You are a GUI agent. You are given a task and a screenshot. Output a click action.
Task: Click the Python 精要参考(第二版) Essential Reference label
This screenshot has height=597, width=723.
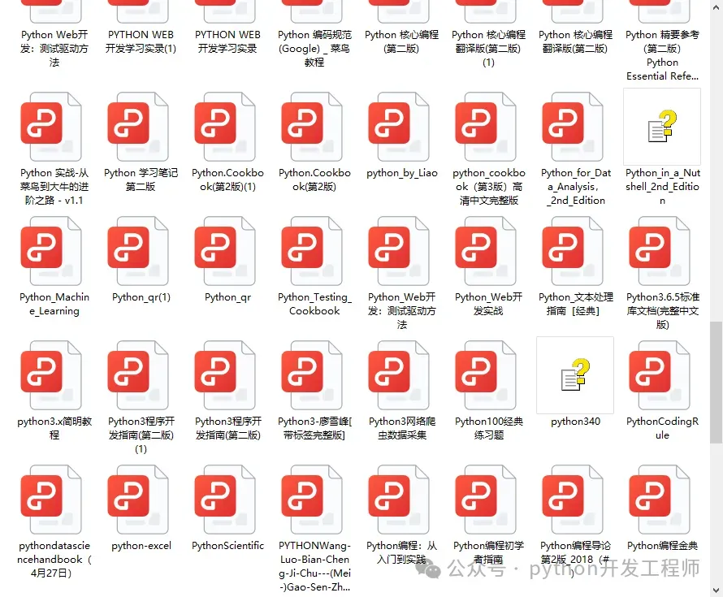point(662,55)
